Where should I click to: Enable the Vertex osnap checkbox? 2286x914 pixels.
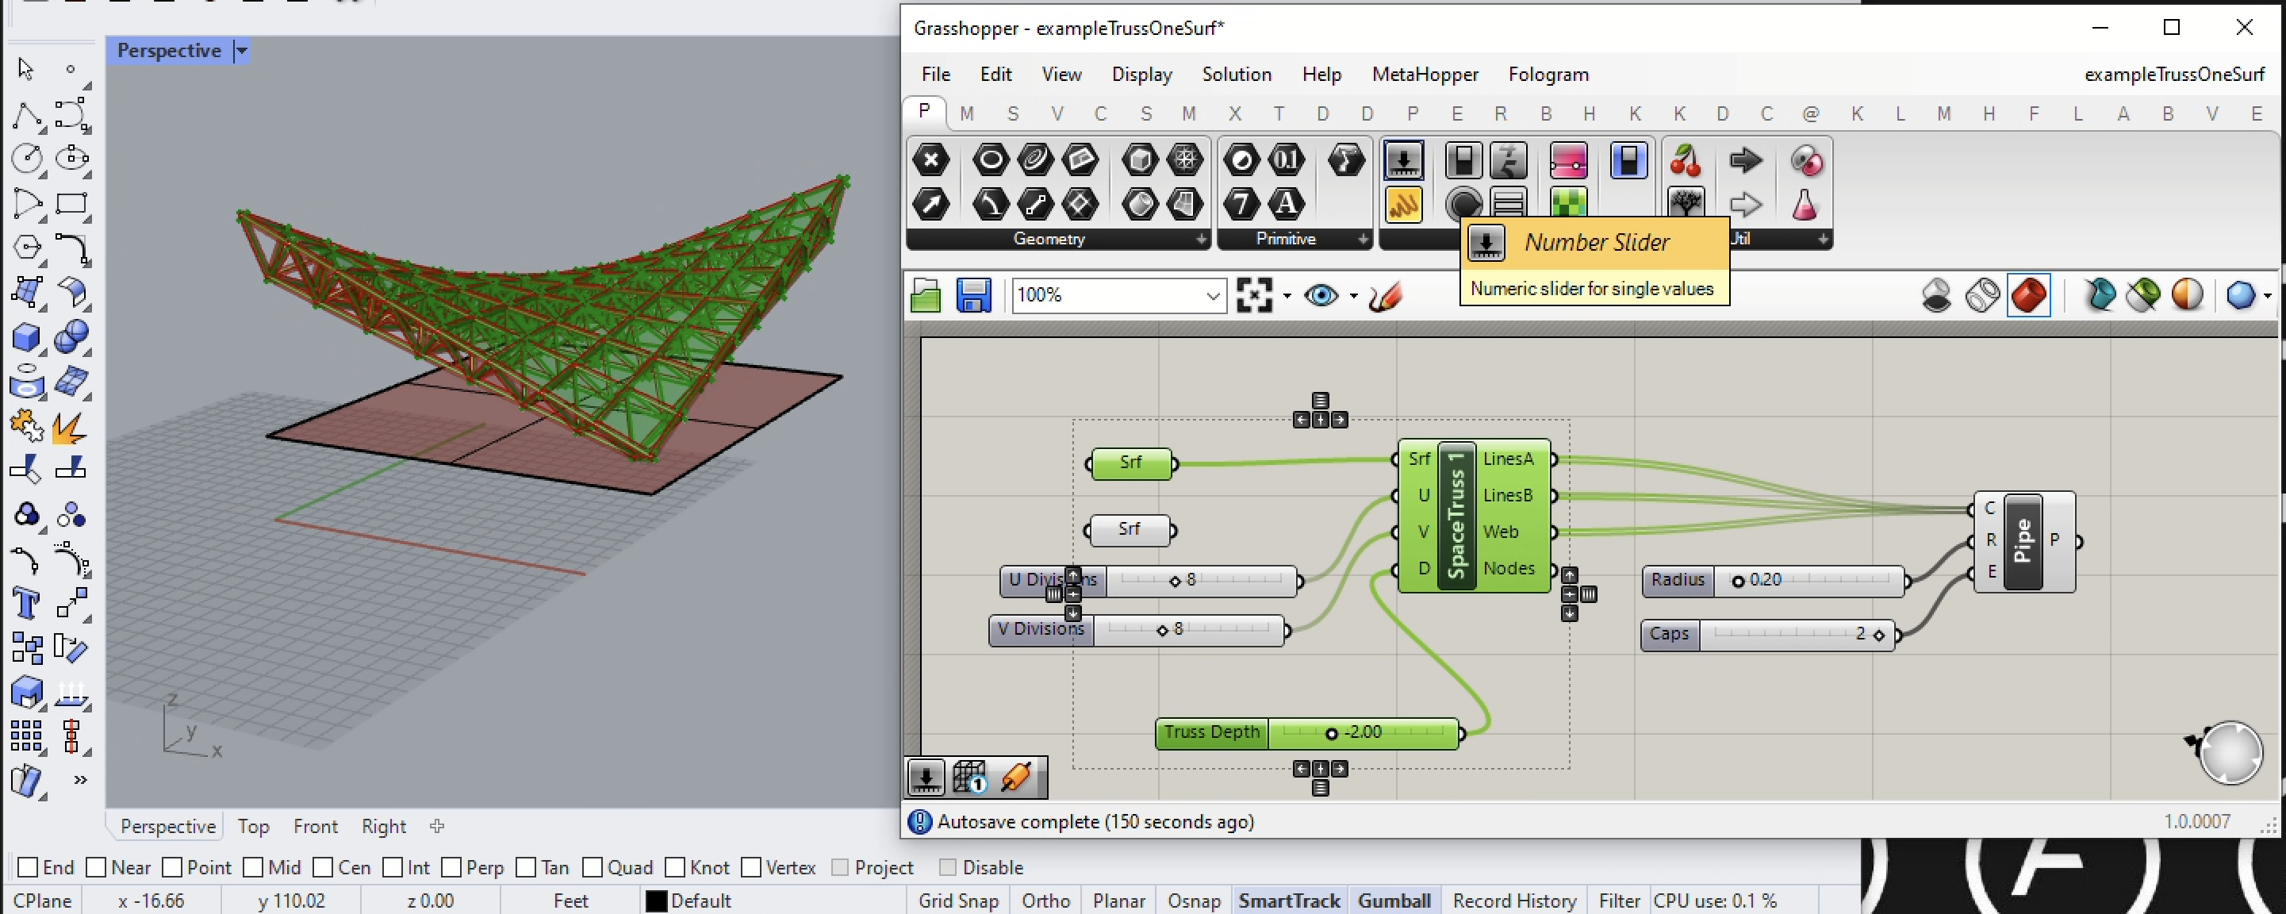point(752,867)
